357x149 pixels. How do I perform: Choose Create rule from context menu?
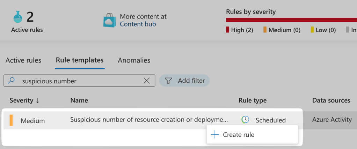pyautogui.click(x=239, y=135)
